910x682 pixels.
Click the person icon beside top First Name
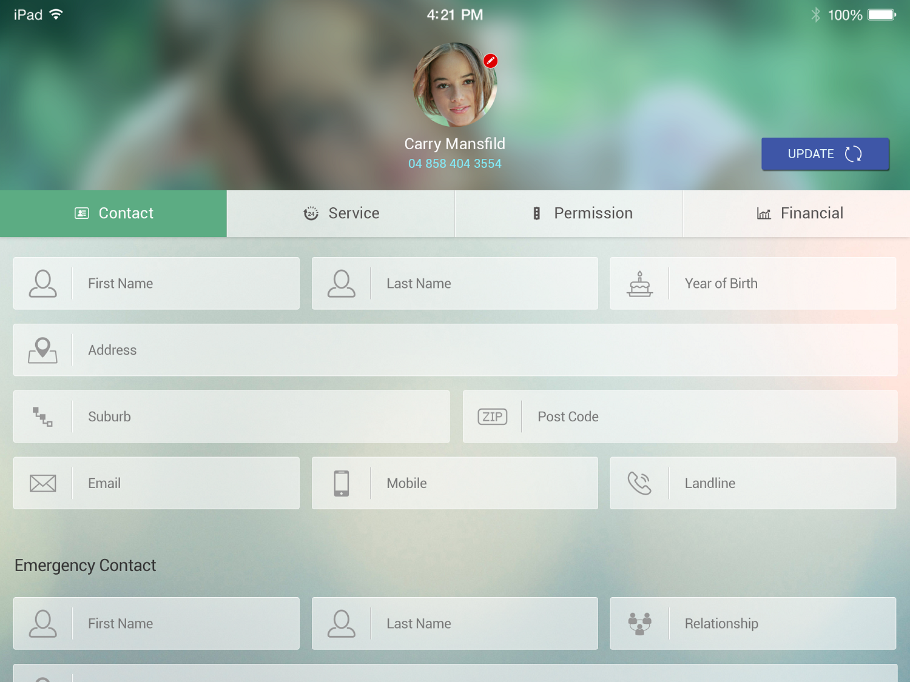[43, 284]
